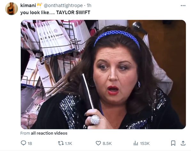Share the post using the upload arrow icon
This screenshot has width=191, height=151.
click(x=183, y=143)
